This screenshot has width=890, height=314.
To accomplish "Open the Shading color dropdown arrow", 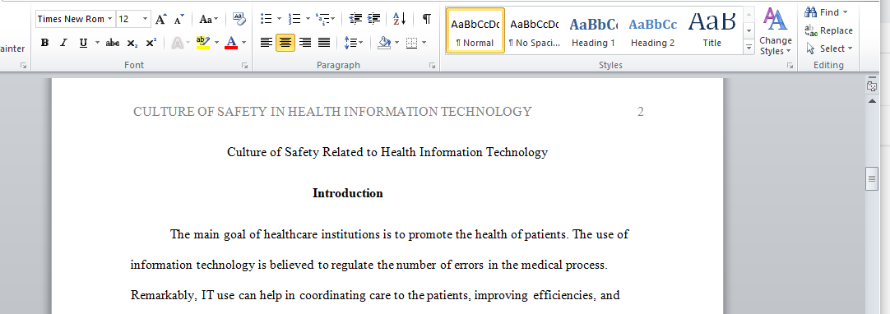I will (396, 43).
